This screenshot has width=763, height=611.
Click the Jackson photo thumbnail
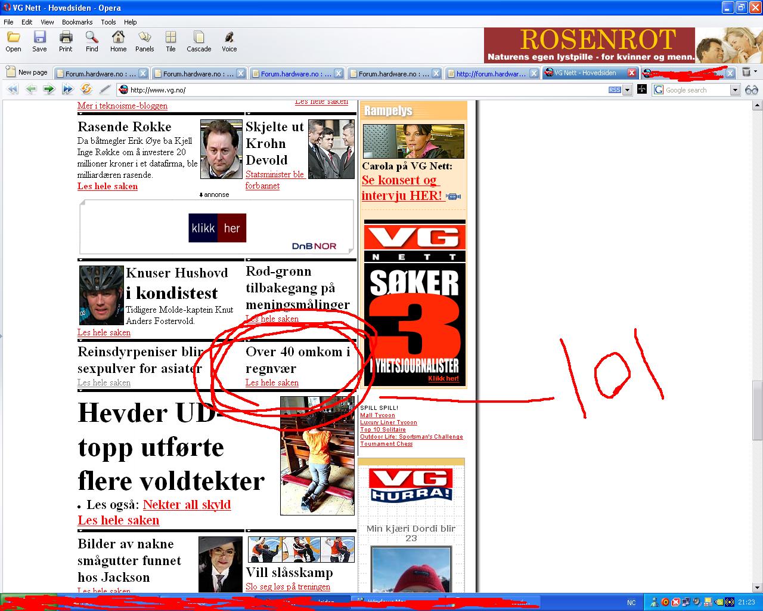[221, 564]
